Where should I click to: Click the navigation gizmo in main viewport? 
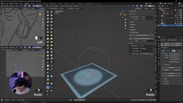123,14
